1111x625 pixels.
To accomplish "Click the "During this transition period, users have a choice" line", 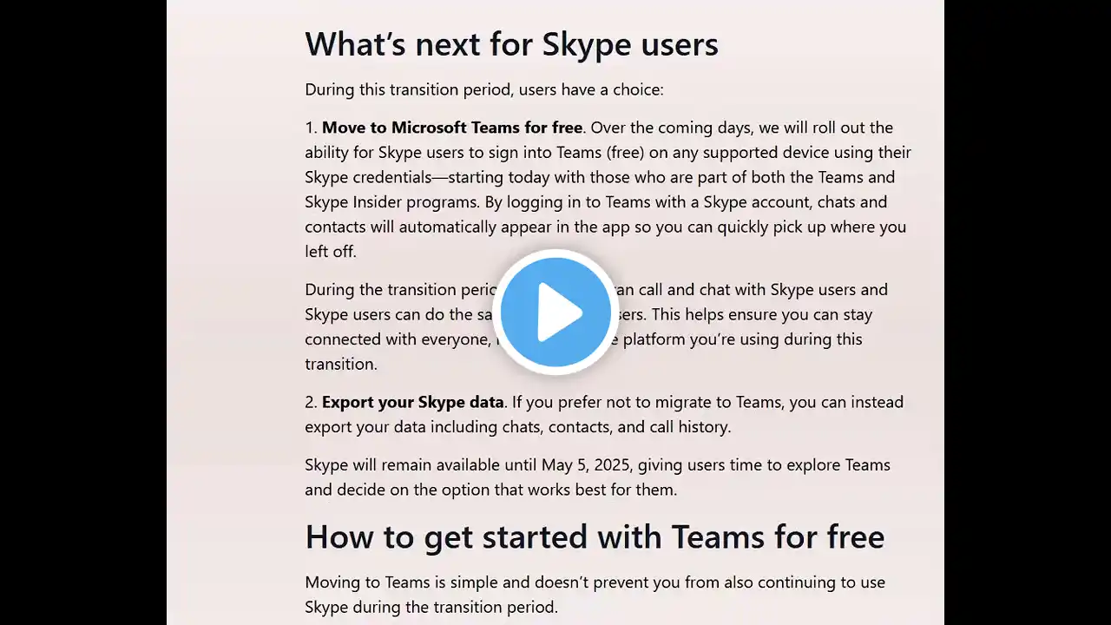I will click(x=484, y=89).
